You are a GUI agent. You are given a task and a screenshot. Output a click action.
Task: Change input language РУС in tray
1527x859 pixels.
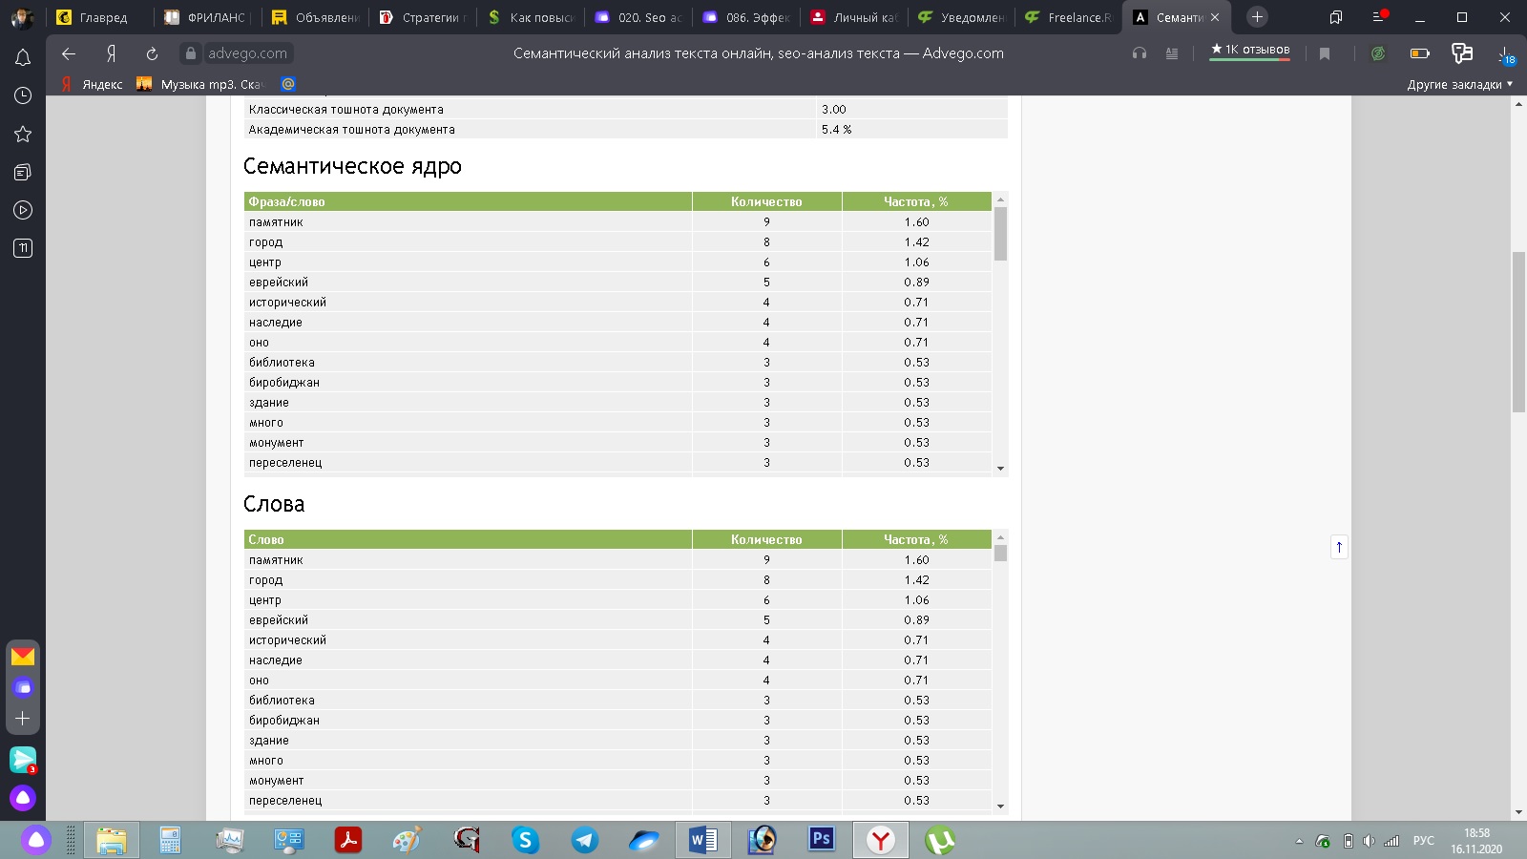click(x=1424, y=841)
